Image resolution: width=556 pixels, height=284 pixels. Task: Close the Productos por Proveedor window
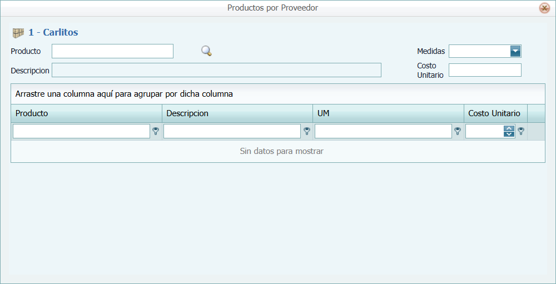(544, 8)
